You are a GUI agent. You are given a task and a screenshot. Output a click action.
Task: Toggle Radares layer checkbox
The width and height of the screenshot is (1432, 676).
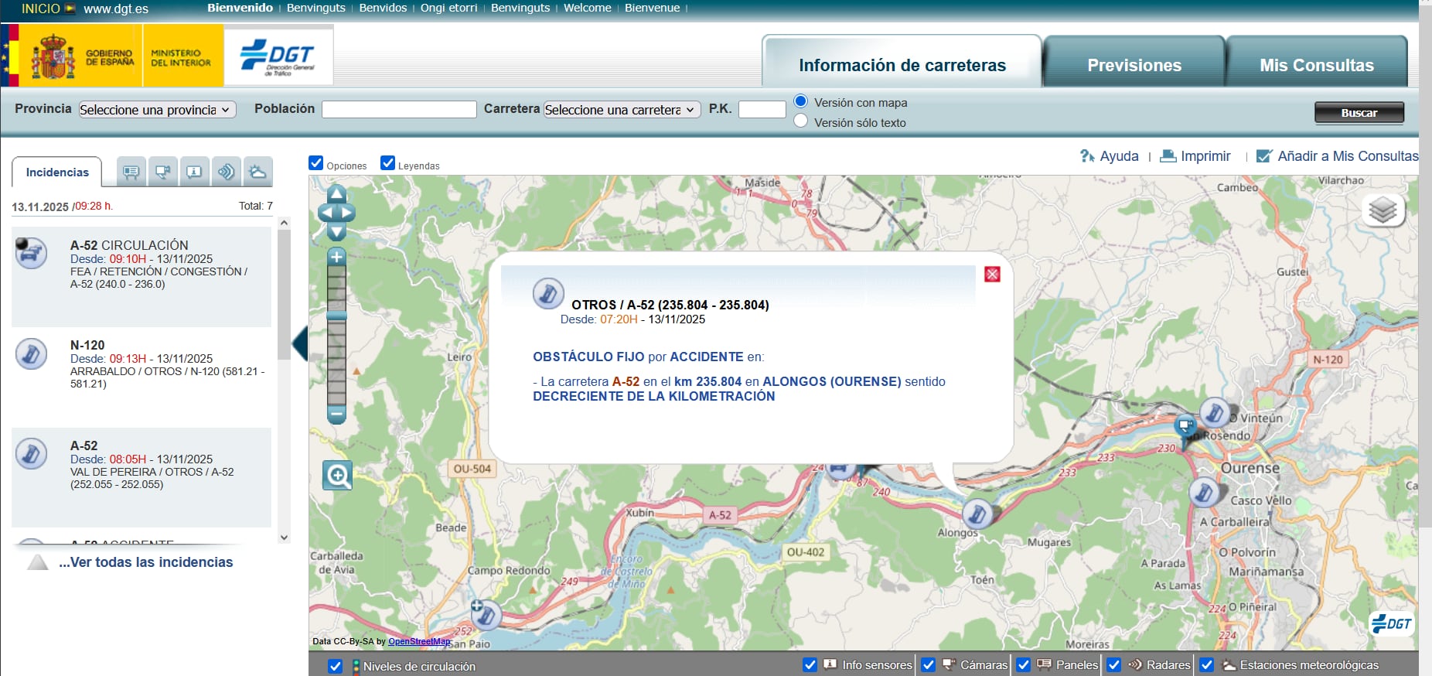pos(1114,664)
